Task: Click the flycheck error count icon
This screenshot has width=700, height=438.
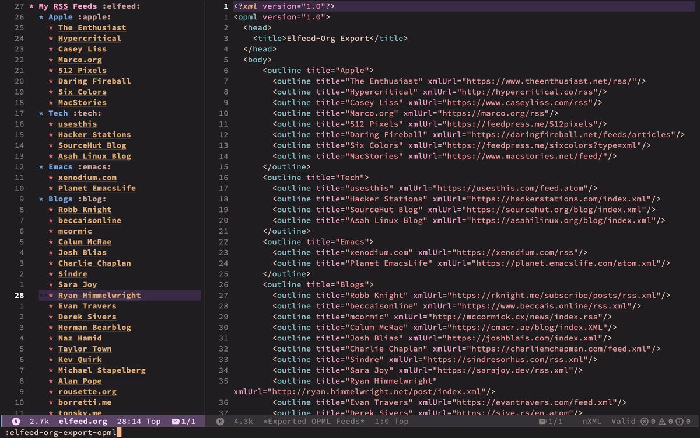Action: click(x=645, y=421)
